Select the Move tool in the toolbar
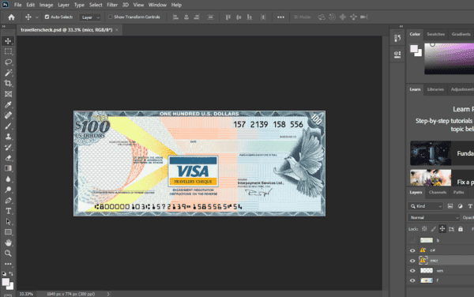Image resolution: width=474 pixels, height=297 pixels. (x=8, y=41)
